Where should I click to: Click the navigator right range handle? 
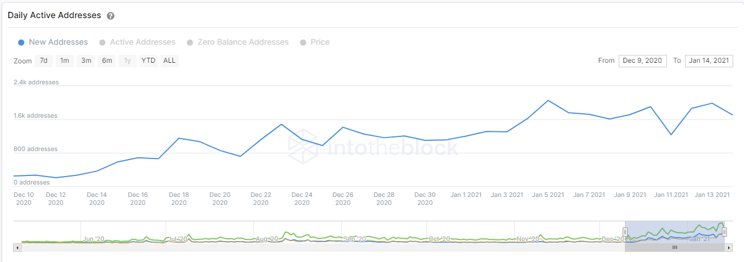(x=724, y=231)
